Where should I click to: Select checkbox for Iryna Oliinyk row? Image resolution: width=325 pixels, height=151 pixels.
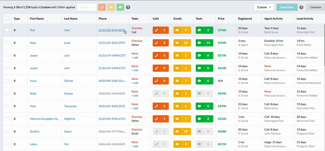coord(7,81)
